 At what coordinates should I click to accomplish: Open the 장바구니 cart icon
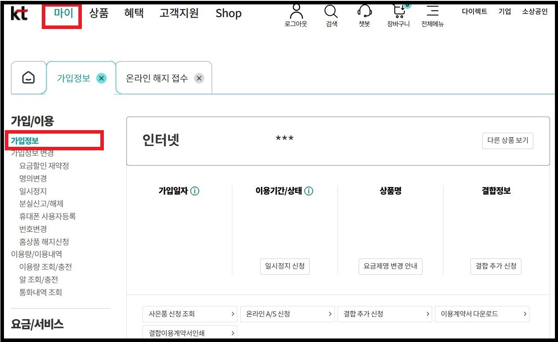click(x=400, y=11)
